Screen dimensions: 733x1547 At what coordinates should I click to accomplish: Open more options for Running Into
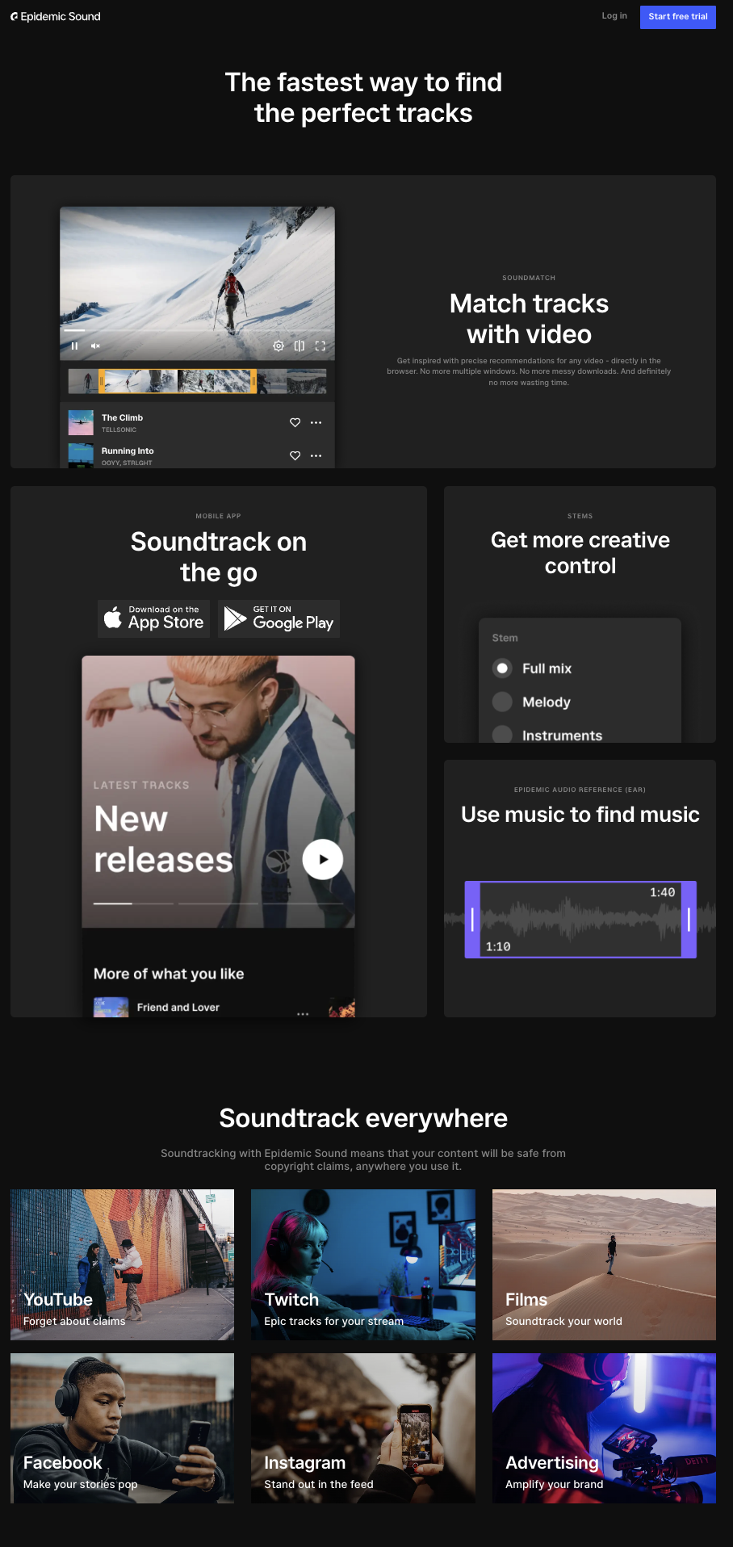316,455
